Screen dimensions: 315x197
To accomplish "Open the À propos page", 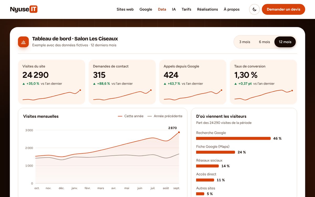I will tap(232, 9).
